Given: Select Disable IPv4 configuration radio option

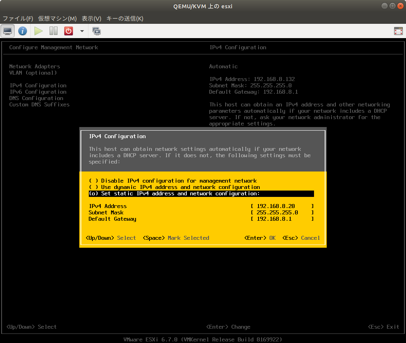Looking at the screenshot, I should tap(173, 181).
